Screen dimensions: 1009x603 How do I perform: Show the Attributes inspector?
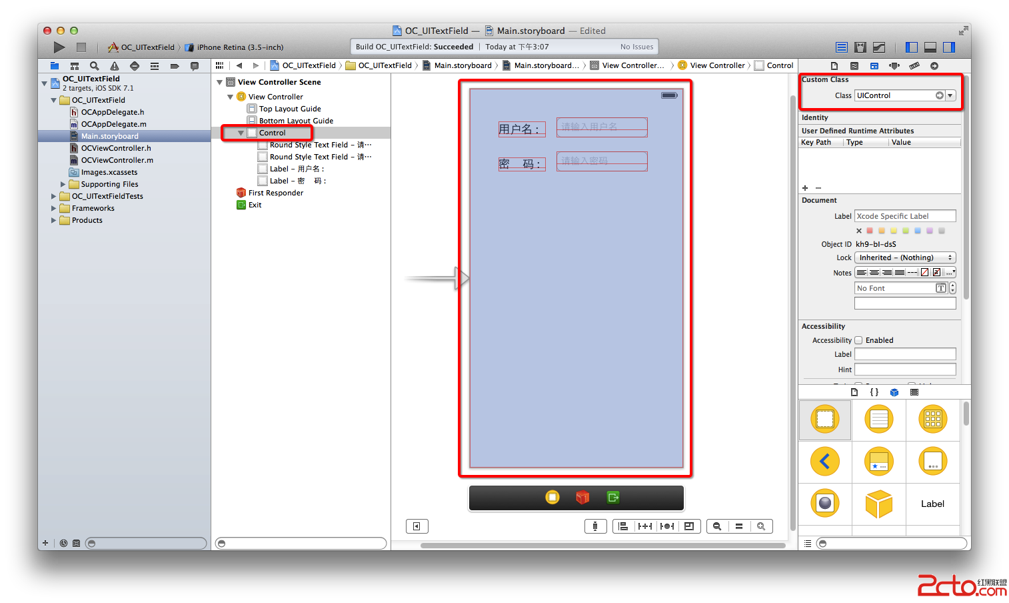click(x=894, y=66)
